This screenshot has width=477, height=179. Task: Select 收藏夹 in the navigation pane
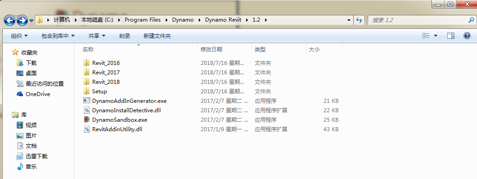pyautogui.click(x=29, y=53)
